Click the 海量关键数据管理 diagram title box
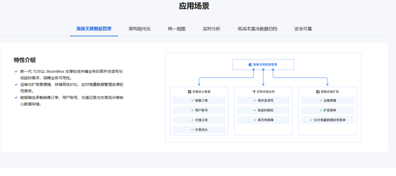The image size is (396, 176). click(x=263, y=65)
